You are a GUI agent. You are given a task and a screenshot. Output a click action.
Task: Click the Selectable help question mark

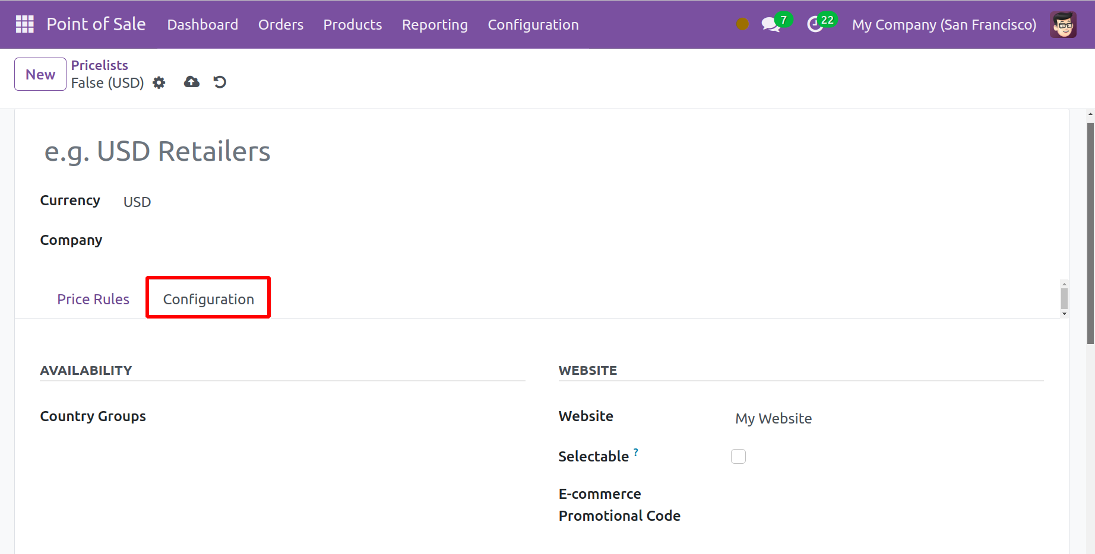636,452
